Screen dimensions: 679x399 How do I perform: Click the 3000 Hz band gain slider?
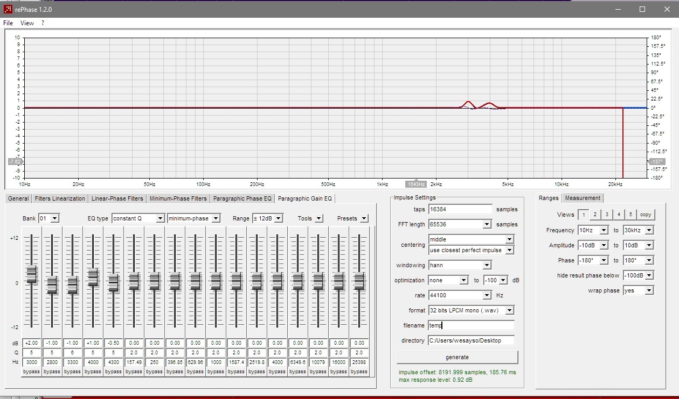click(31, 274)
